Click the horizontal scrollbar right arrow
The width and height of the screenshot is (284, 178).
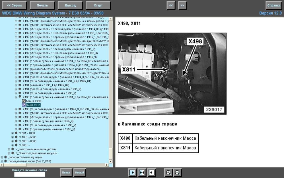pos(107,165)
